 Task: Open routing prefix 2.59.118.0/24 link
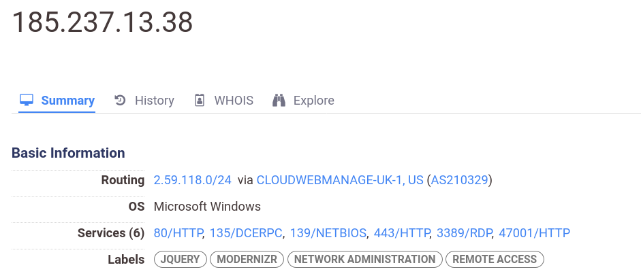193,180
